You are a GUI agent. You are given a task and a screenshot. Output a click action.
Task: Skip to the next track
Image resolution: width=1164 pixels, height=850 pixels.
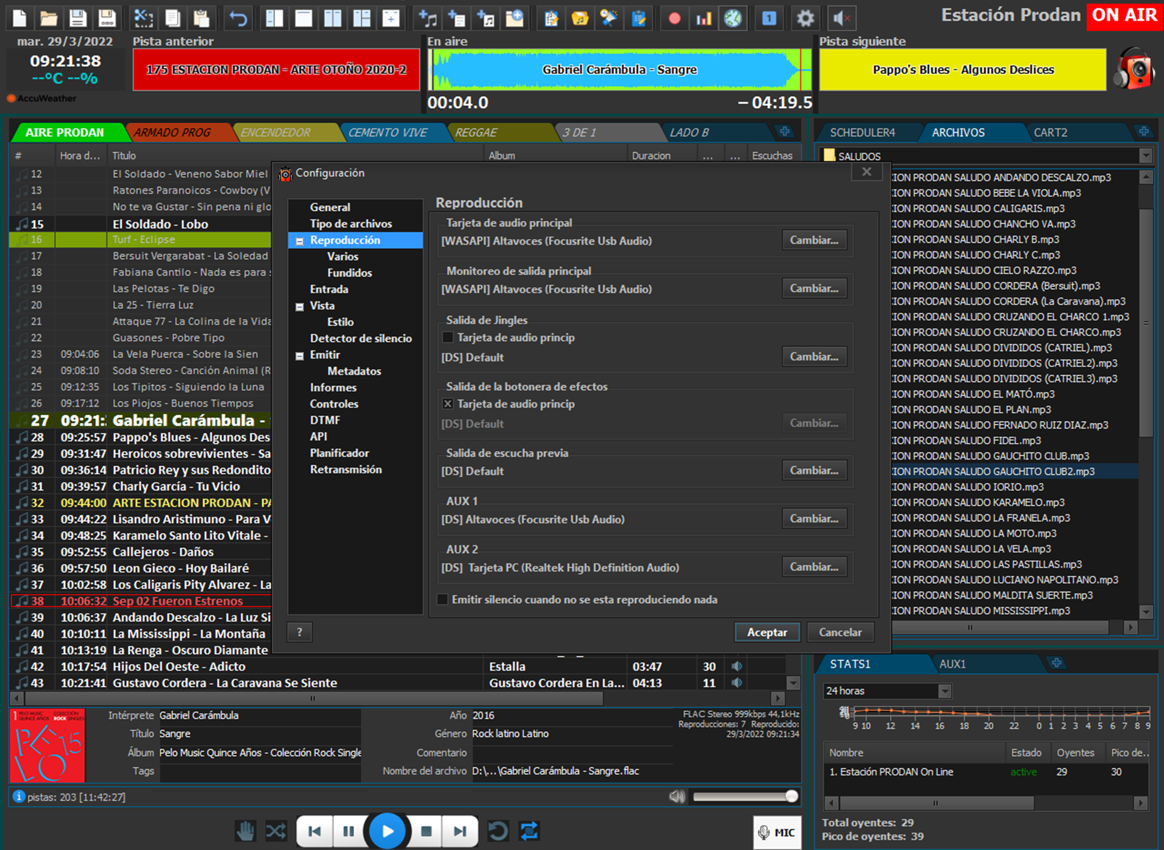click(x=460, y=831)
